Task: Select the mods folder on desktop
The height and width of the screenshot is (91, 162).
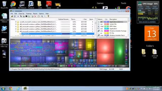Action: coord(40,5)
